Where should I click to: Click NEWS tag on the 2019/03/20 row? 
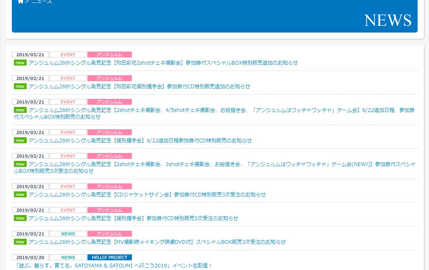(68, 257)
